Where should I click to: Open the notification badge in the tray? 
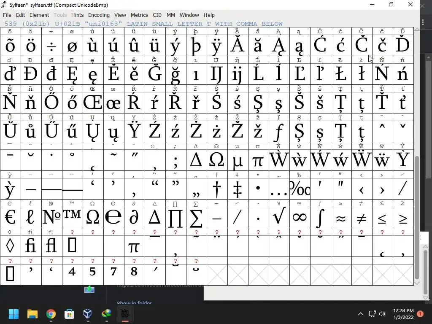(x=420, y=314)
